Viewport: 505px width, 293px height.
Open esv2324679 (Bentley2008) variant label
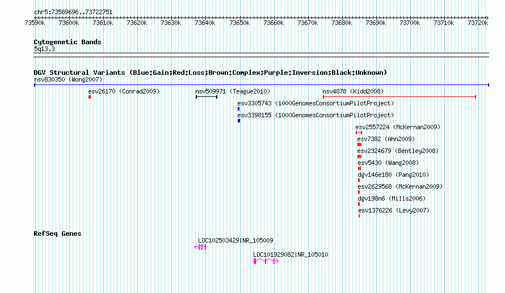click(x=398, y=151)
